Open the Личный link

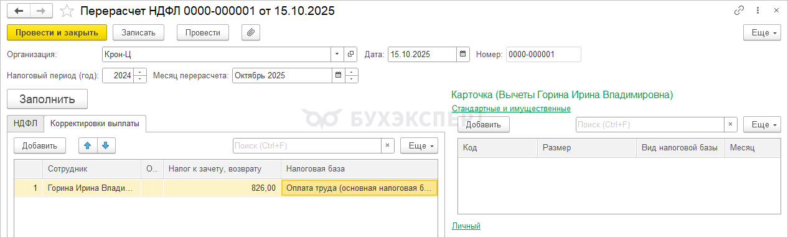coord(466,226)
